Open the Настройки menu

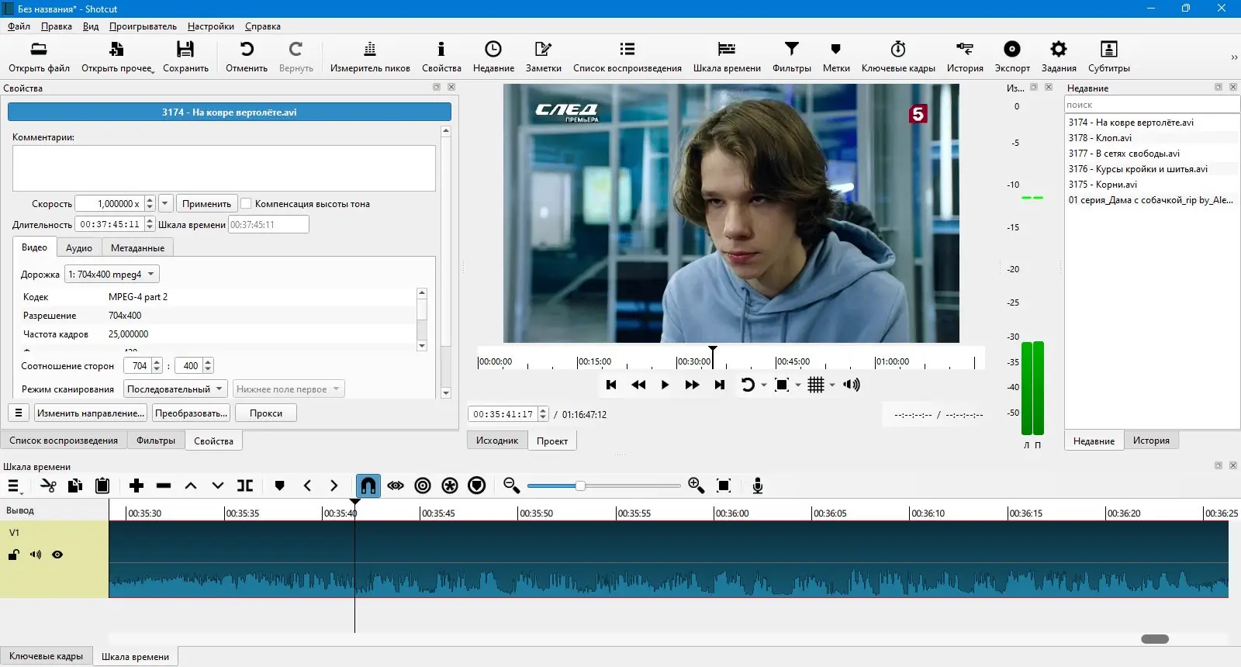(210, 26)
